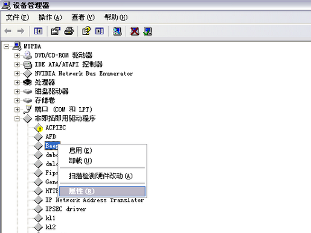Click the Uninstall device red X icon

[x=135, y=31]
